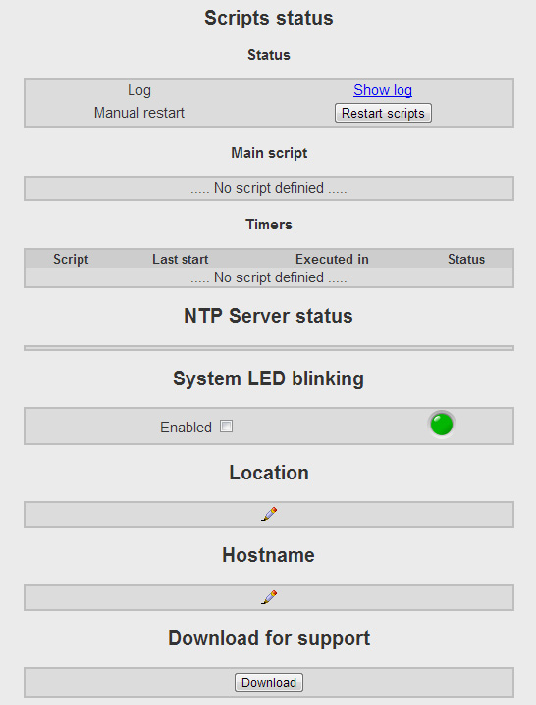Image resolution: width=536 pixels, height=705 pixels.
Task: Click the Manual restart label
Action: coord(139,113)
